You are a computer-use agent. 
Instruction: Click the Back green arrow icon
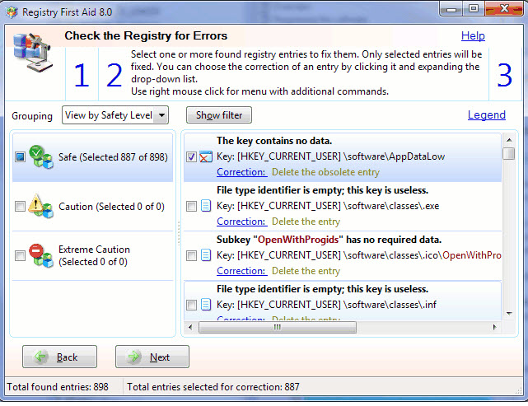[x=41, y=357]
